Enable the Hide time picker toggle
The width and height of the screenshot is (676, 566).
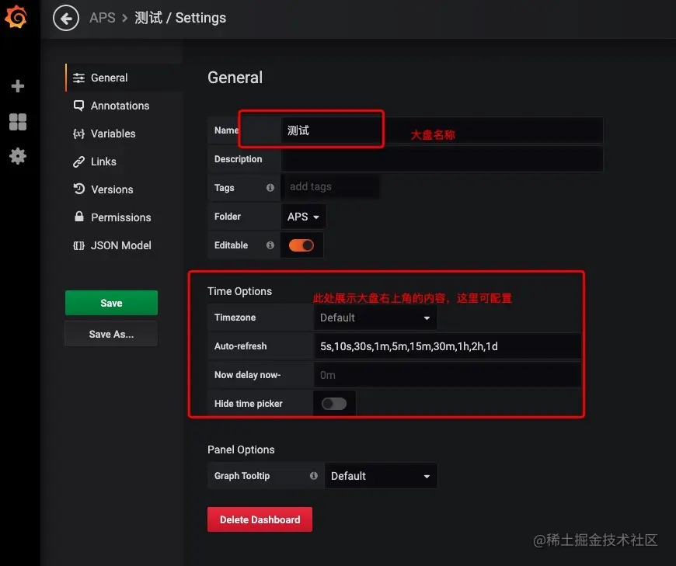(x=334, y=403)
